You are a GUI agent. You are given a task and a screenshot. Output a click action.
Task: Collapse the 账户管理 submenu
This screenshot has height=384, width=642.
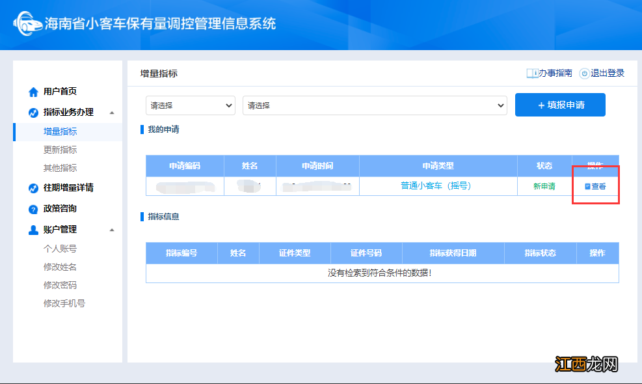click(112, 229)
